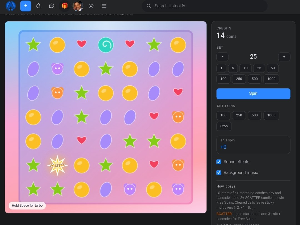300x225 pixels.
Task: Select the 50 bet preset
Action: click(x=273, y=68)
